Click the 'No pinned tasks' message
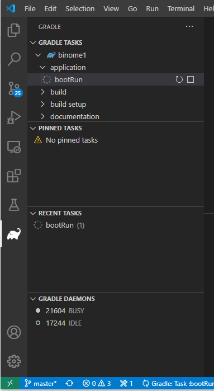214x391 pixels. 72,140
